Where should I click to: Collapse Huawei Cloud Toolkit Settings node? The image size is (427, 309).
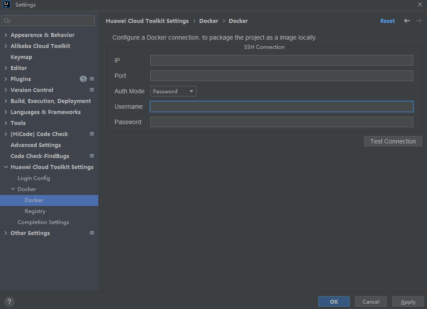(6, 167)
